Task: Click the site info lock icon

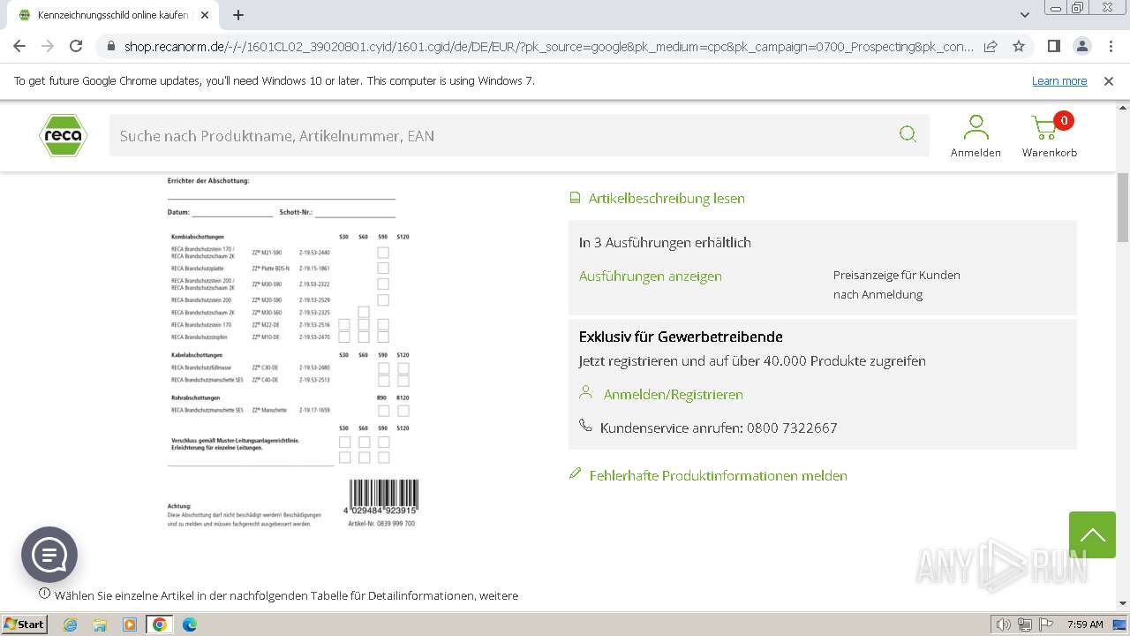Action: coord(110,46)
